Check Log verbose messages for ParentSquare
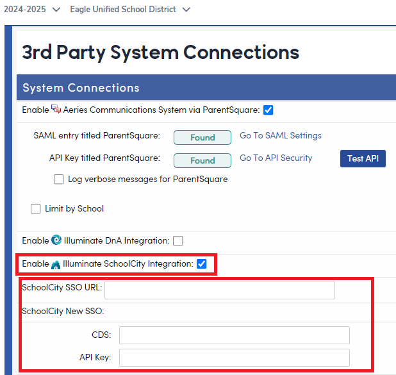The width and height of the screenshot is (396, 375). click(x=58, y=179)
